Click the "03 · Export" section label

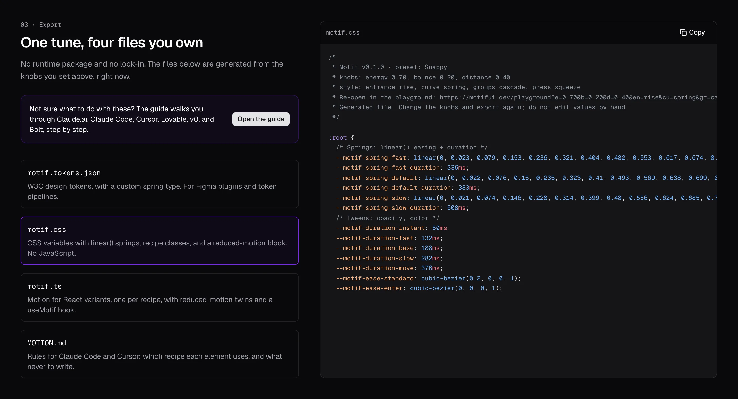tap(41, 25)
